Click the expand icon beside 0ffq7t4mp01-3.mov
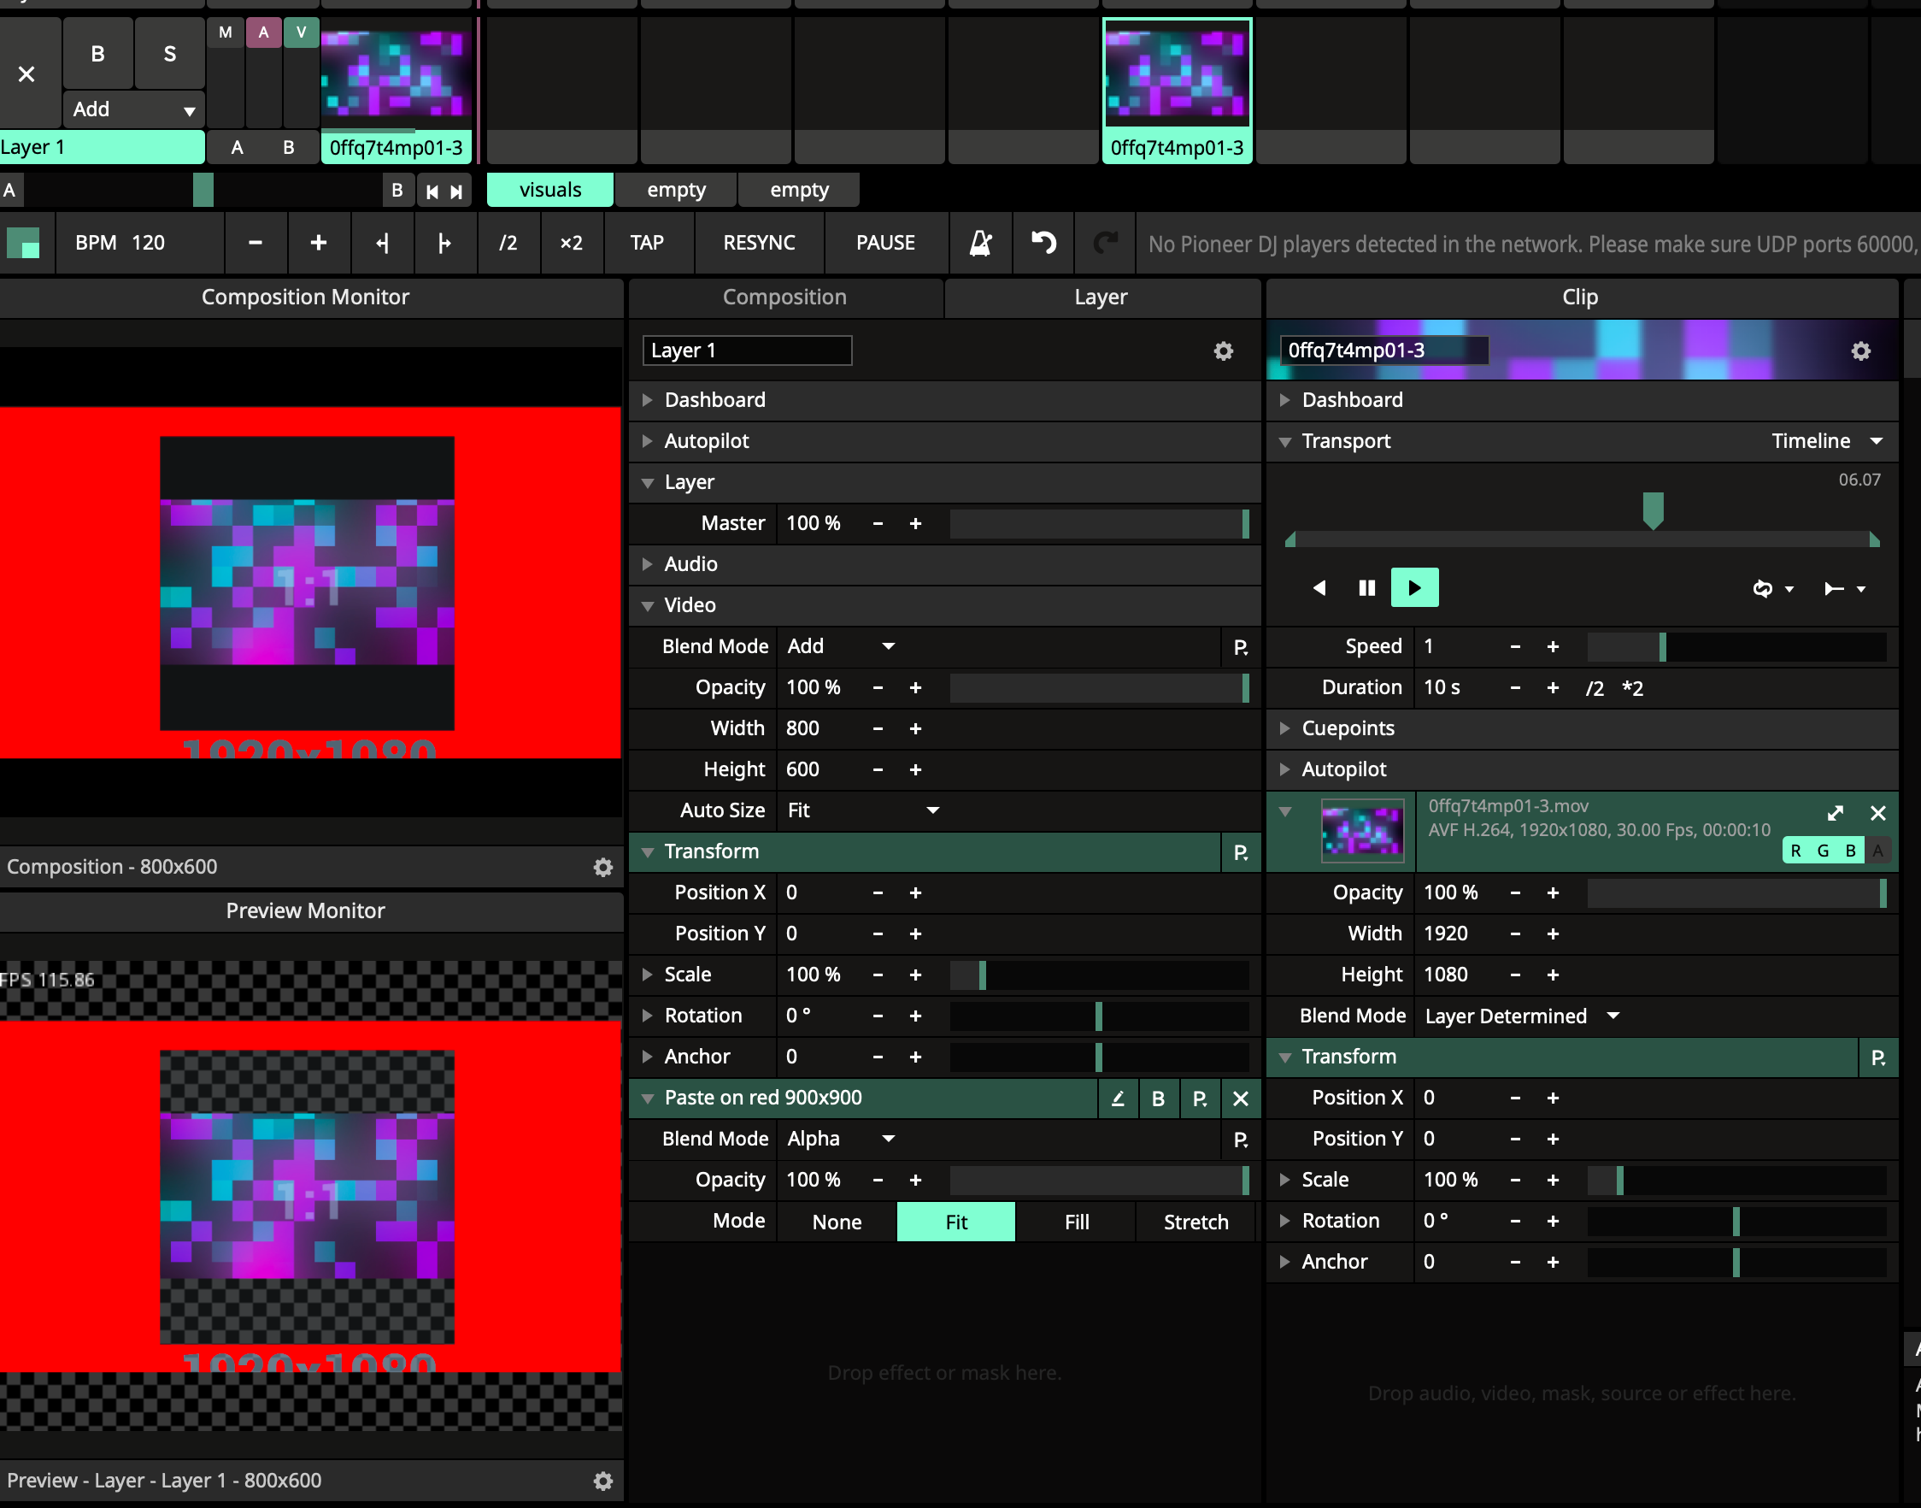The image size is (1921, 1508). (x=1836, y=813)
